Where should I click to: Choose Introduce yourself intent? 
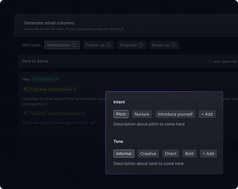[175, 114]
